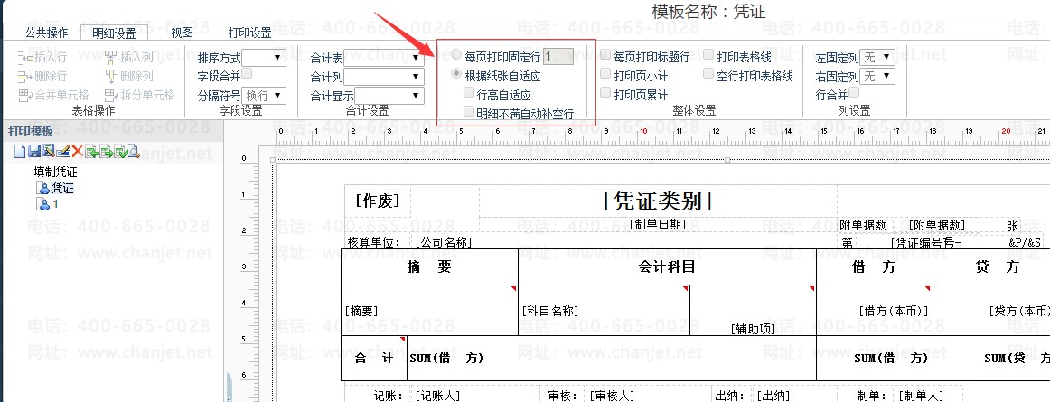Toggle 每页打印标题行 checkbox
Screen dimensions: 1050x402
coord(606,55)
